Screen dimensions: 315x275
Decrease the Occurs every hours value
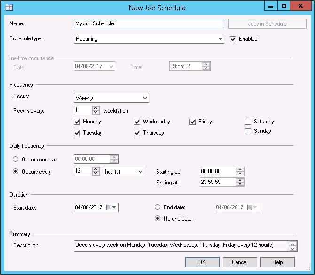pyautogui.click(x=96, y=174)
